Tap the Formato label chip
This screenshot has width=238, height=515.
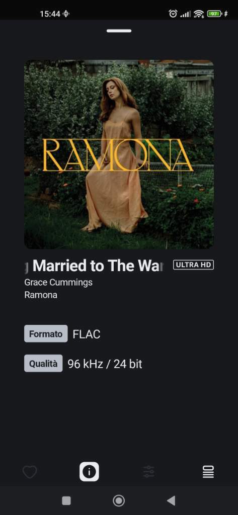tap(46, 334)
